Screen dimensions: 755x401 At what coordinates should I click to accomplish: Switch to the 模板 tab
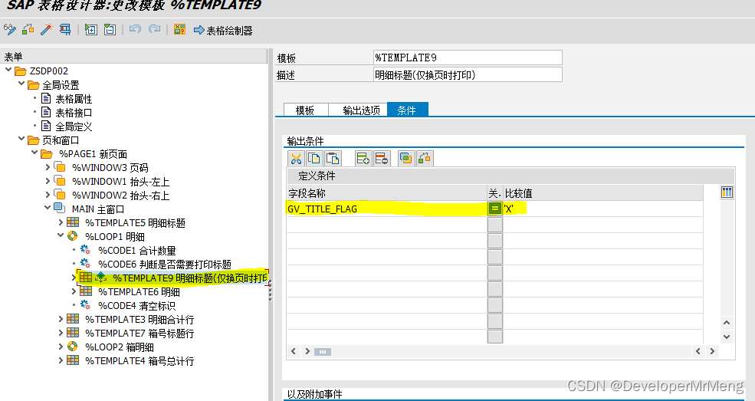point(305,110)
